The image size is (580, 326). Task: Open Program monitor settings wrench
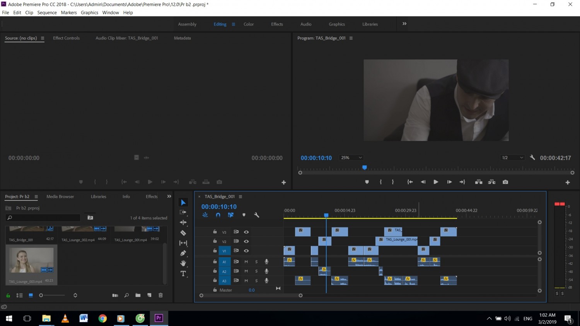pyautogui.click(x=532, y=158)
